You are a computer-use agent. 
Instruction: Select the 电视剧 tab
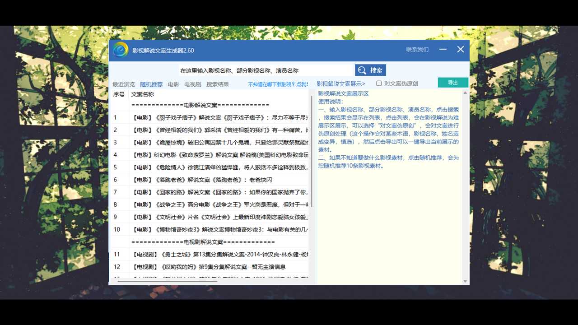click(193, 84)
